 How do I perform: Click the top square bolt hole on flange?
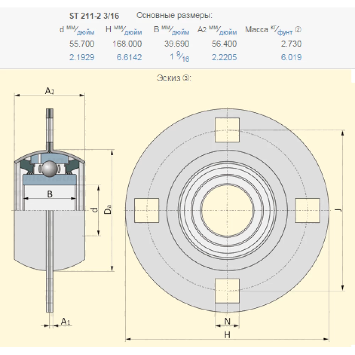click(x=227, y=130)
